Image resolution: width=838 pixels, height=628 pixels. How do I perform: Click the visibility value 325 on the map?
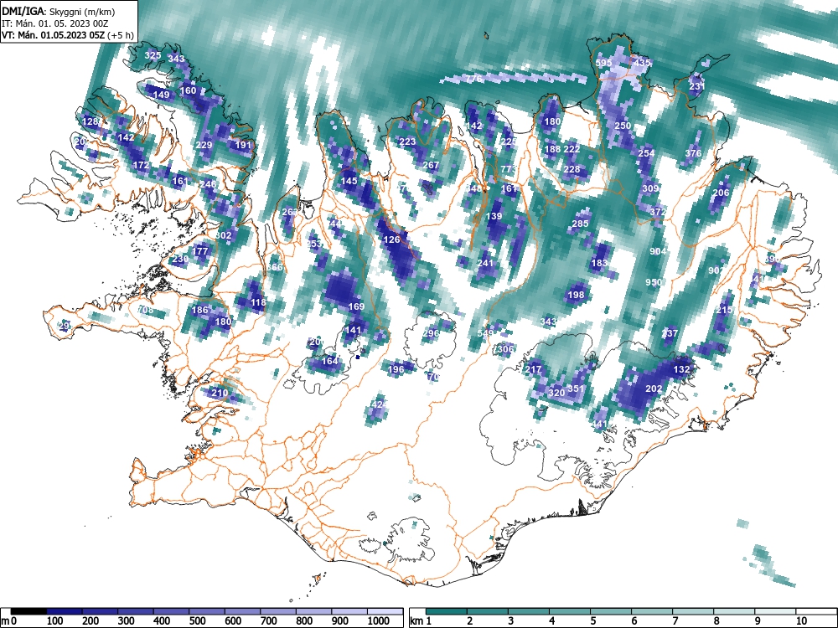(153, 55)
